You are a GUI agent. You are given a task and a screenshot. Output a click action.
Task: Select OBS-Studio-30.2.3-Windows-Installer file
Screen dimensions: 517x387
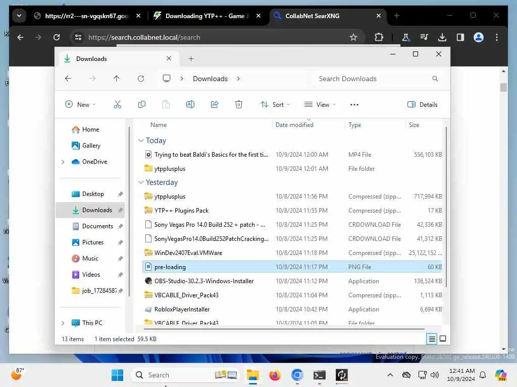click(292, 281)
